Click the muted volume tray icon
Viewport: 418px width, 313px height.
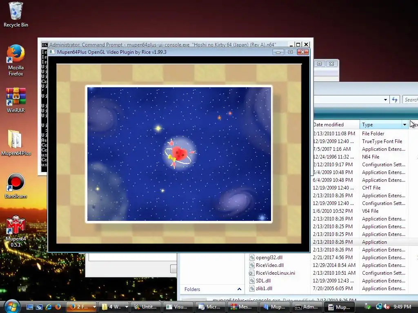[x=387, y=307]
